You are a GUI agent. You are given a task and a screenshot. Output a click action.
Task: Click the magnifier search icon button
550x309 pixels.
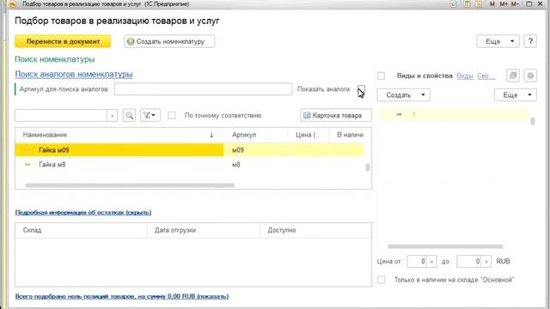(130, 115)
